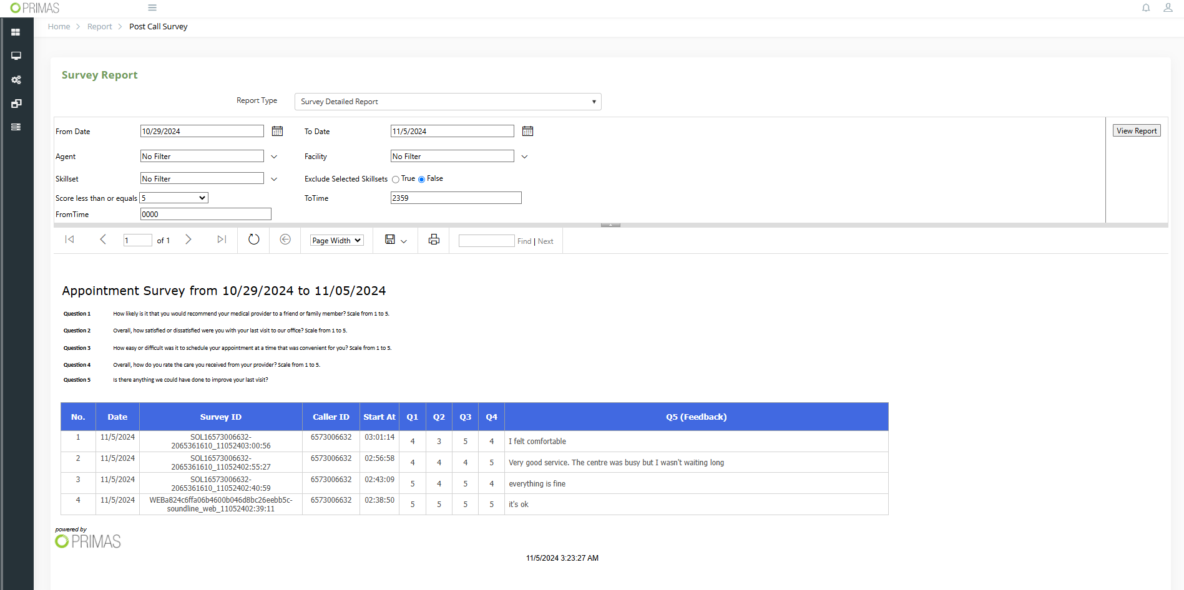Print the report using printer icon
The height and width of the screenshot is (590, 1184).
coord(434,239)
